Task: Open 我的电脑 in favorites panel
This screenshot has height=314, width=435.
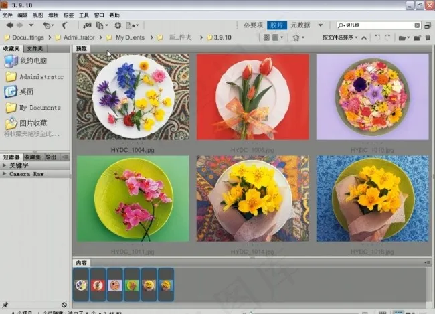Action: 25,62
